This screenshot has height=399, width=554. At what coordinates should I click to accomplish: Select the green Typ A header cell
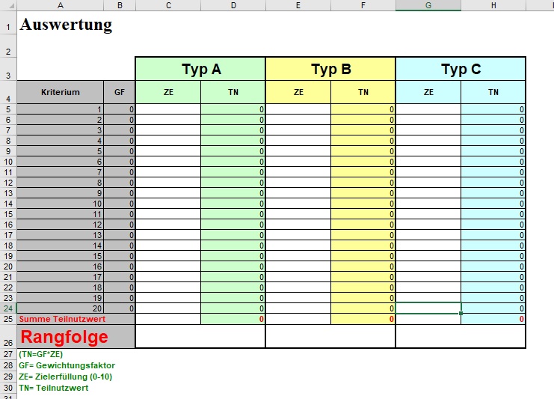pos(200,69)
